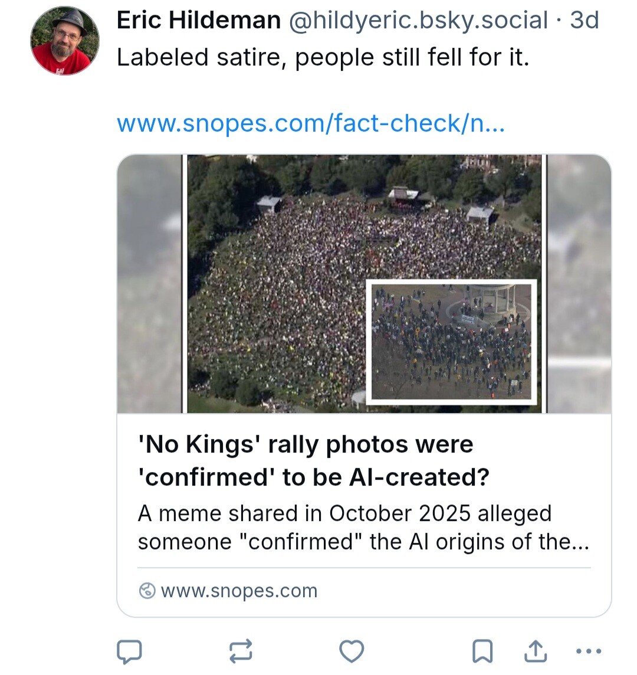Follow the blue snopes.com/fact-check link
The width and height of the screenshot is (637, 675).
pyautogui.click(x=310, y=123)
